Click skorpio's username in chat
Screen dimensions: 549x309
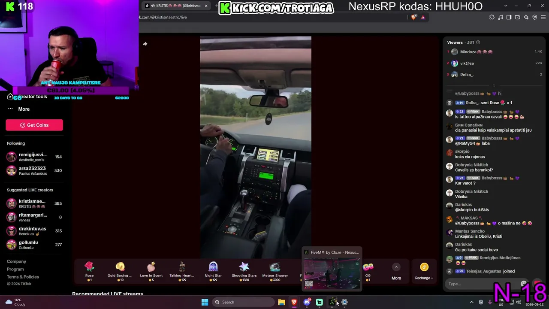click(x=462, y=151)
